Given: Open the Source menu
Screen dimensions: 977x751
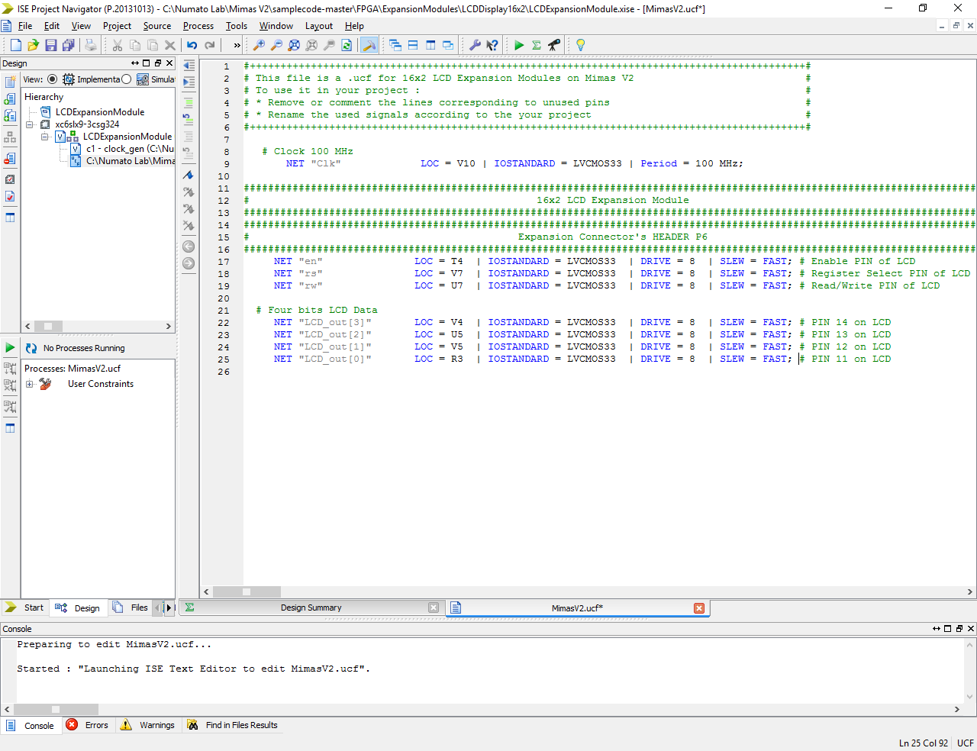Looking at the screenshot, I should pyautogui.click(x=157, y=26).
